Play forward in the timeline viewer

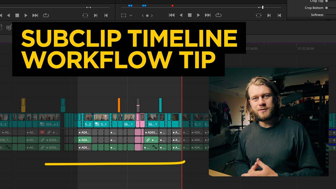pos(198,15)
